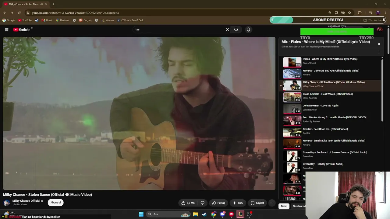Image resolution: width=390 pixels, height=219 pixels.
Task: Select the address bar URL
Action: pyautogui.click(x=75, y=13)
